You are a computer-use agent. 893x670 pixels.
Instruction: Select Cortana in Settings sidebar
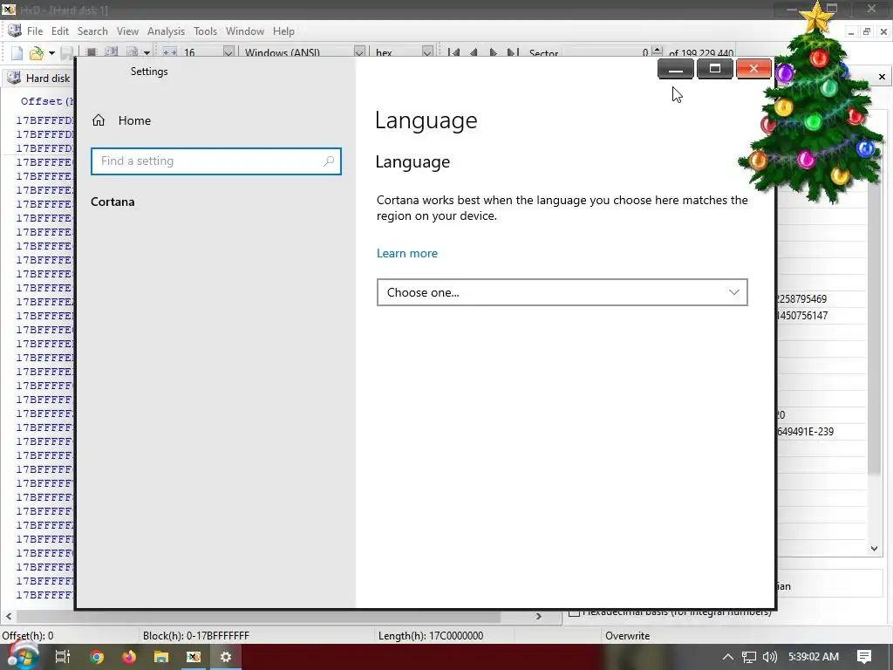click(112, 202)
